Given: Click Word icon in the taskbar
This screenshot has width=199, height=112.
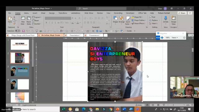Looking at the screenshot, I should tap(124, 109).
